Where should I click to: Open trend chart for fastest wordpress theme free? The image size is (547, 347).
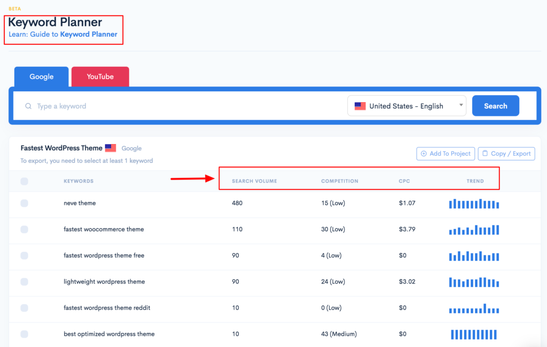474,256
